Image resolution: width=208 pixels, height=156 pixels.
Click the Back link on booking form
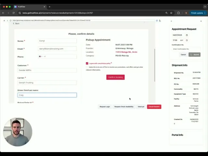point(16,23)
